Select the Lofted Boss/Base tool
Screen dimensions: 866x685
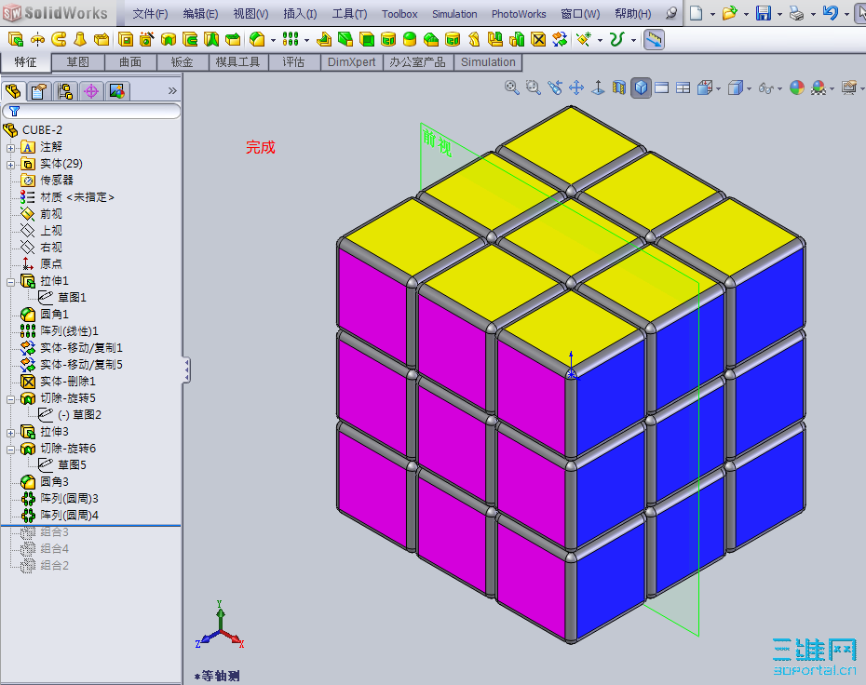(x=80, y=39)
